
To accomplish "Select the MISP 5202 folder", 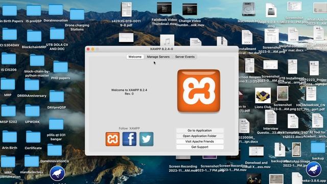I will 8,111.
